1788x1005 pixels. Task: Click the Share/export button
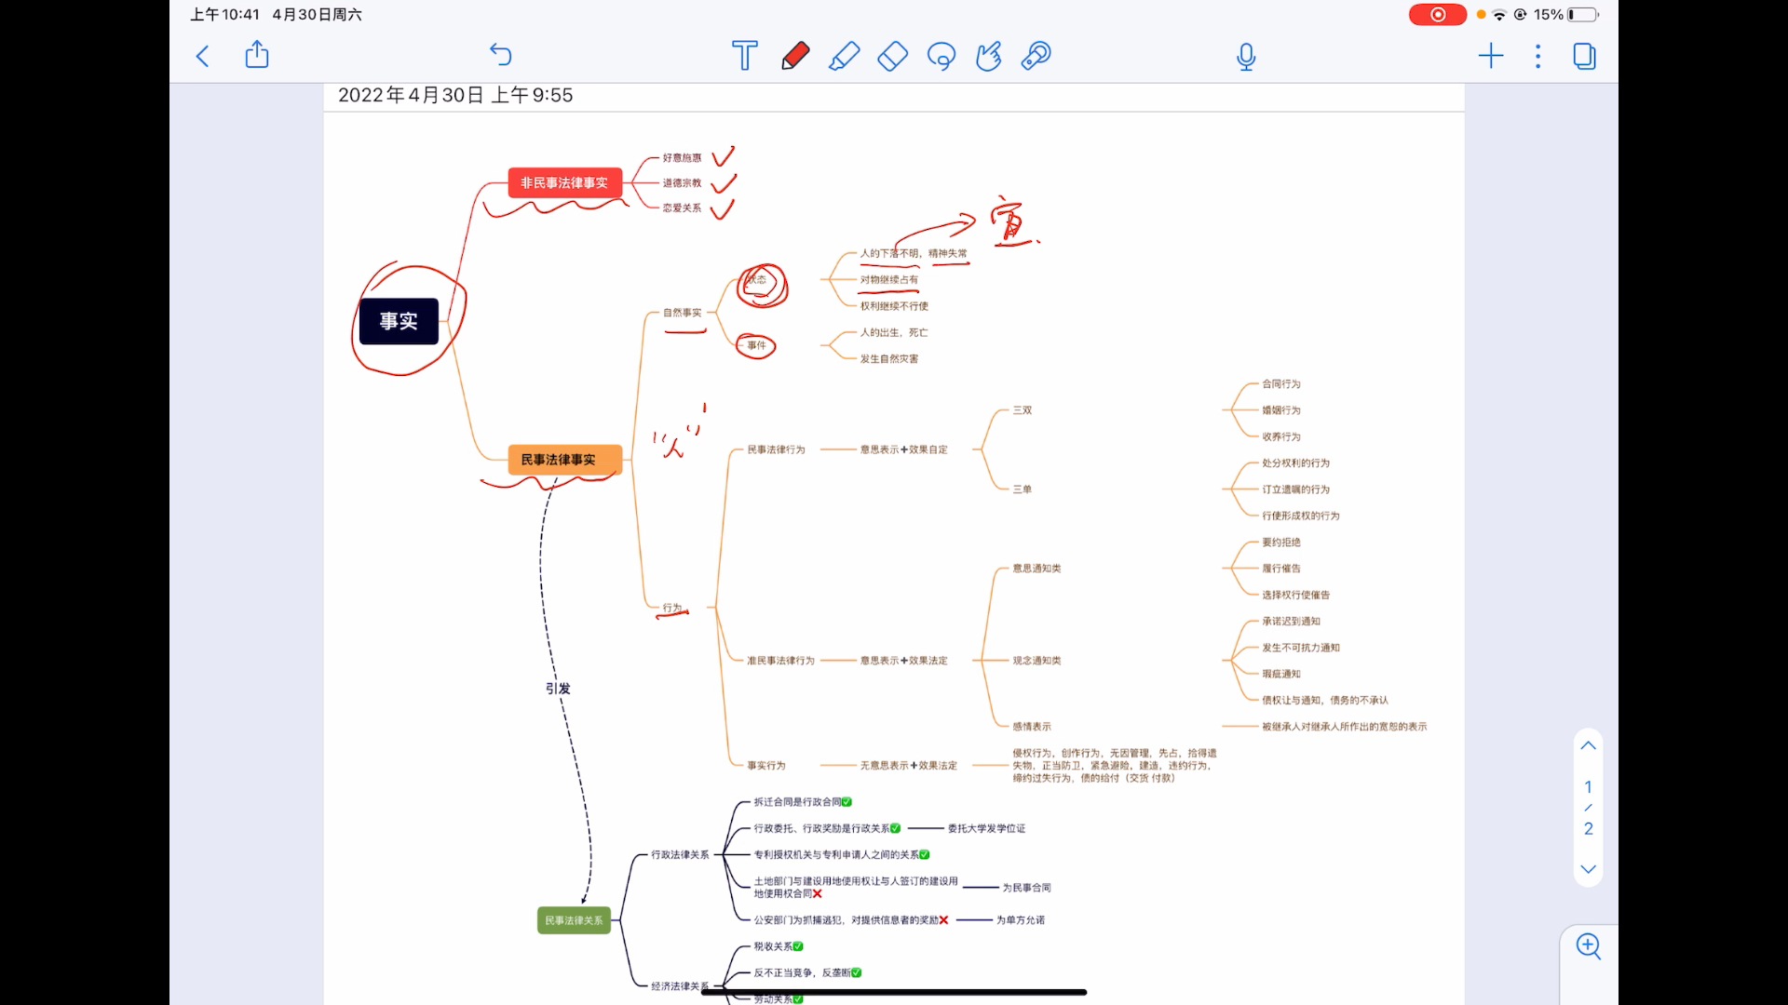257,55
